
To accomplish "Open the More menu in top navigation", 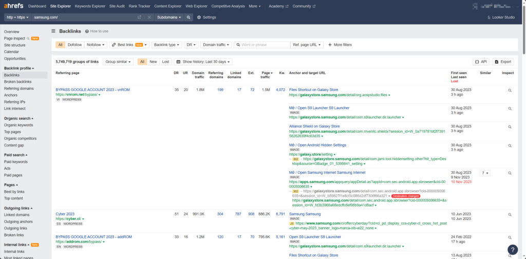I will click(255, 6).
